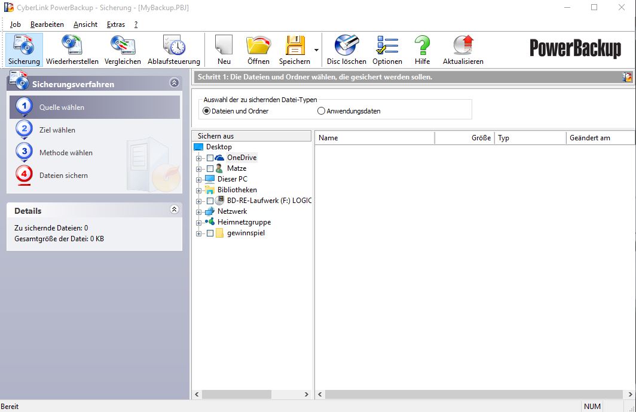
Task: Click the PowerBackup logo
Action: [575, 48]
